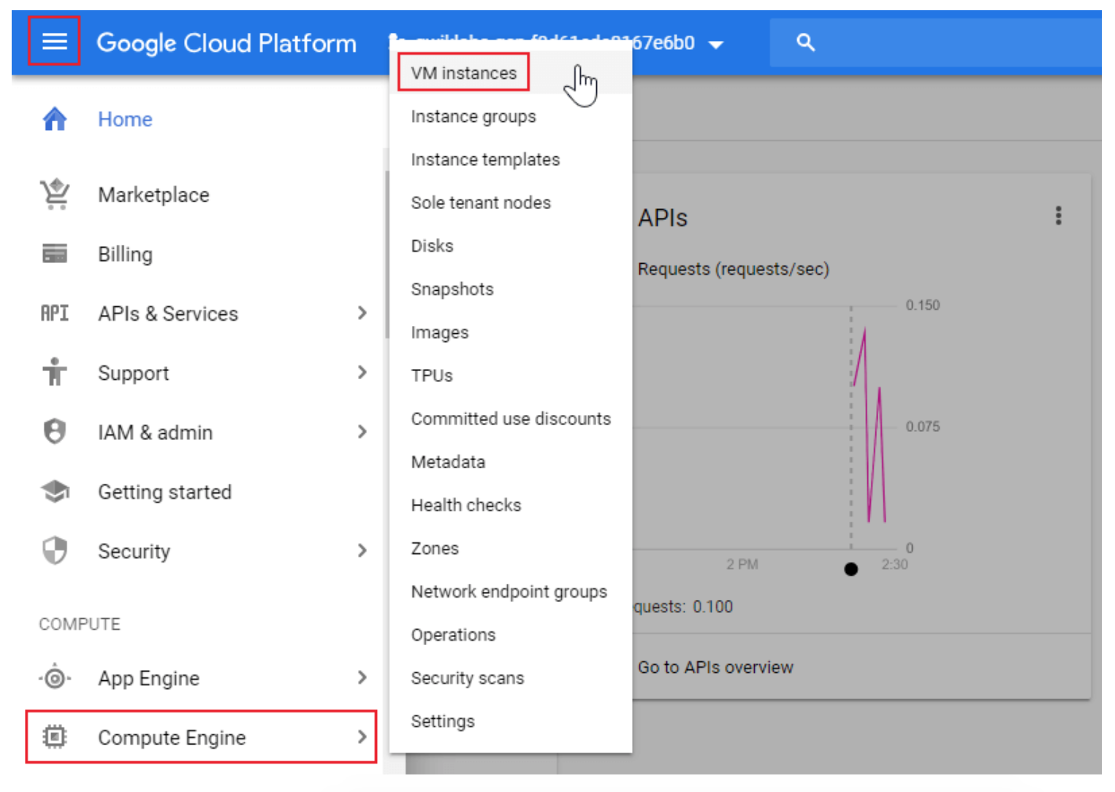
Task: Click the 0.150 axis value
Action: point(923,305)
